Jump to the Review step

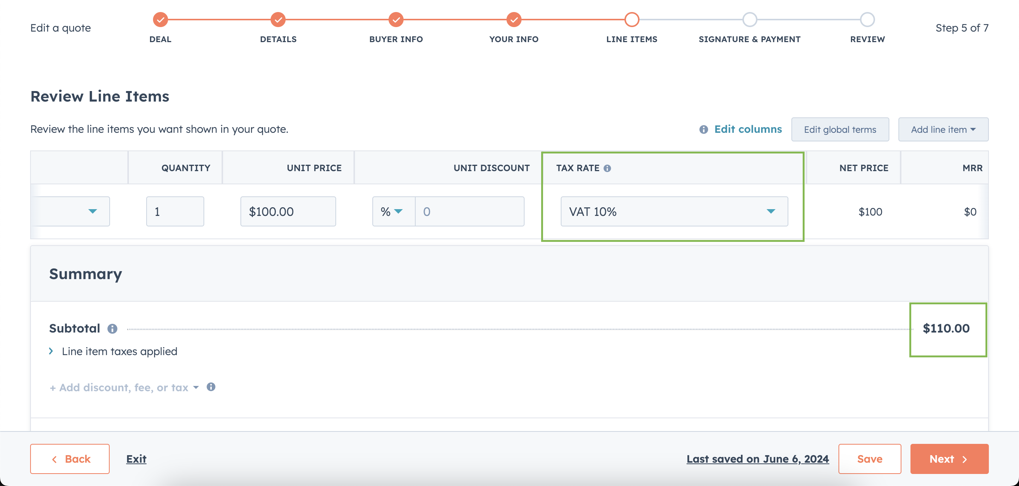coord(867,19)
